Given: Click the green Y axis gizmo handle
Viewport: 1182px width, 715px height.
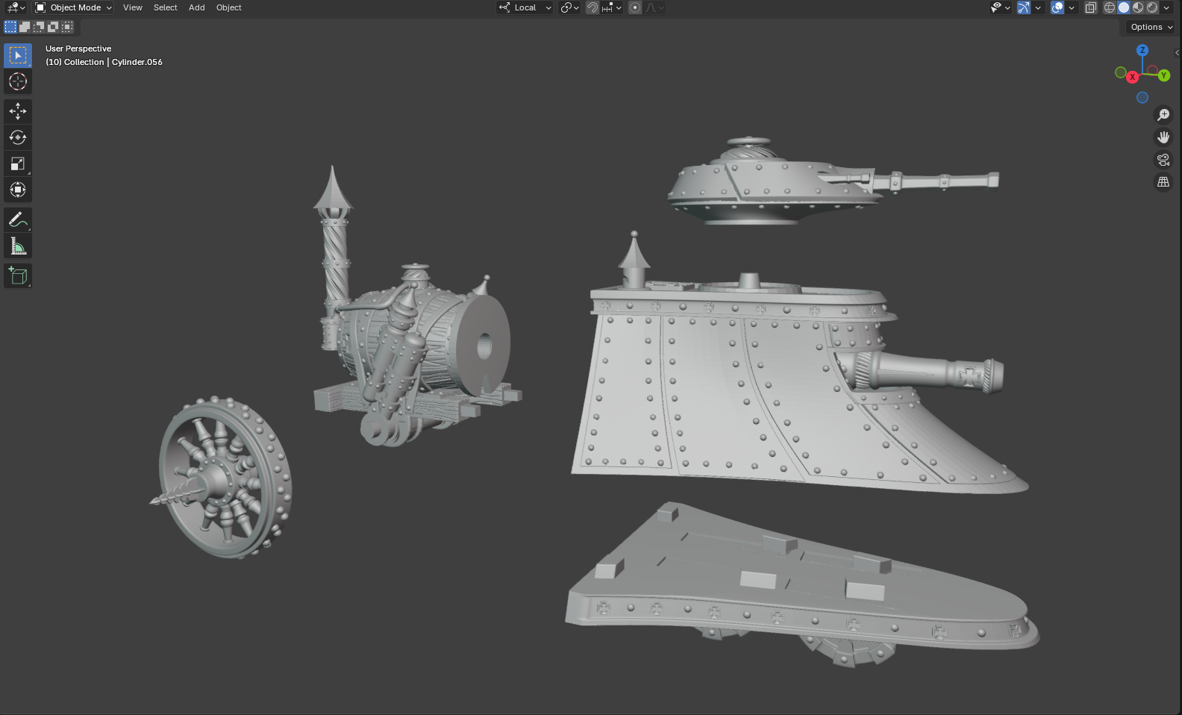Looking at the screenshot, I should click(x=1163, y=75).
